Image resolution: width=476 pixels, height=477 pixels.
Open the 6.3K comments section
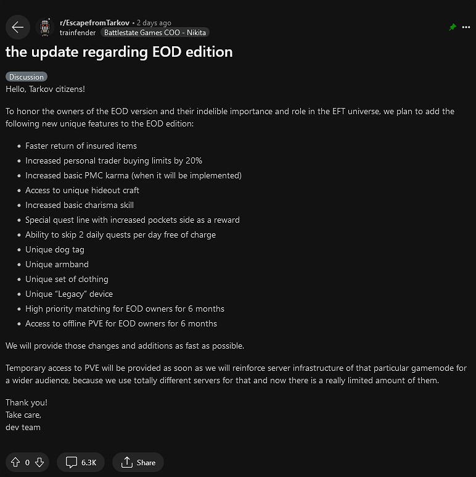(81, 462)
